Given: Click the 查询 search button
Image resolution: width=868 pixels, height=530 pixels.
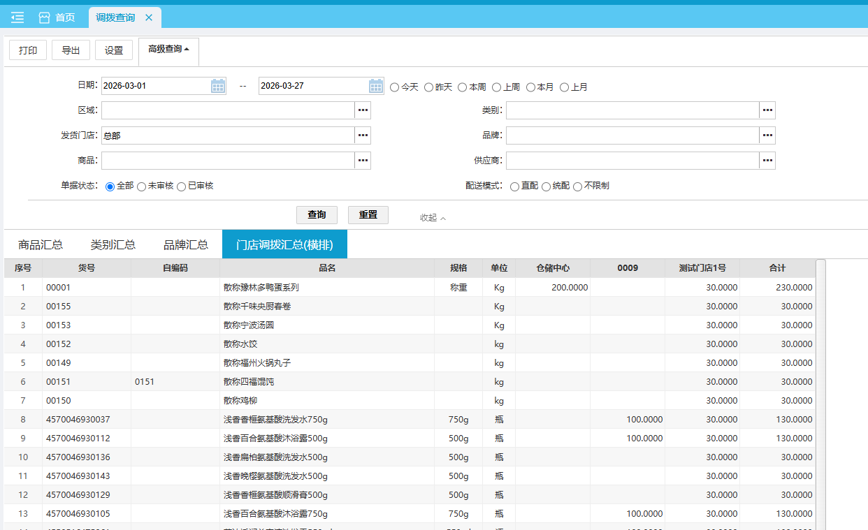Looking at the screenshot, I should (317, 215).
